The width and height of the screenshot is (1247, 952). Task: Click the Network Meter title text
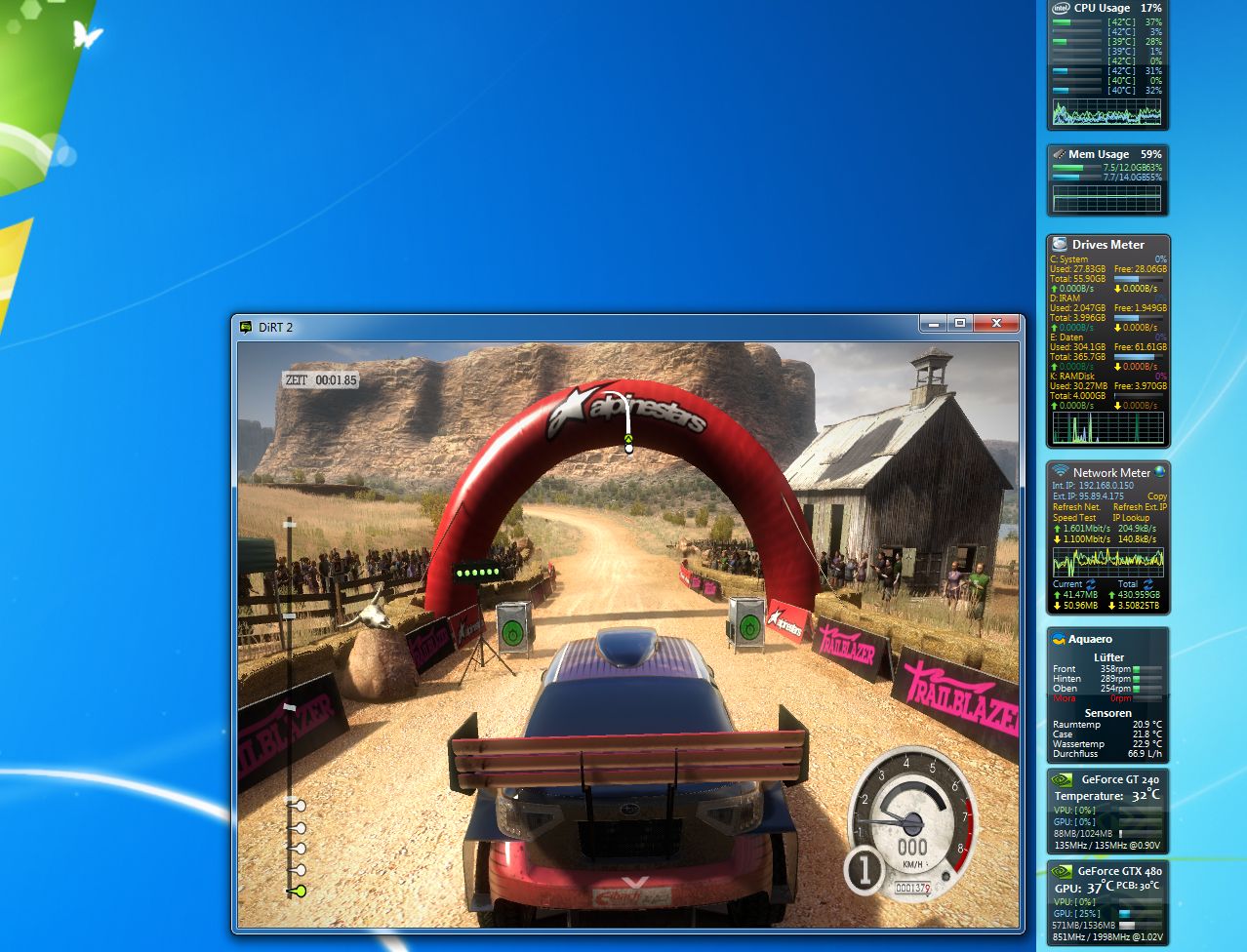pos(1111,473)
